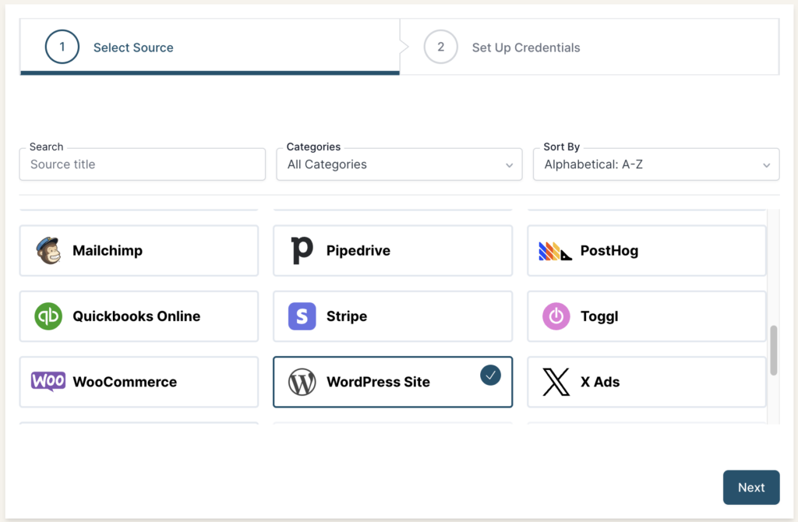Go to the Select Source step tab
The height and width of the screenshot is (522, 798).
[x=133, y=48]
